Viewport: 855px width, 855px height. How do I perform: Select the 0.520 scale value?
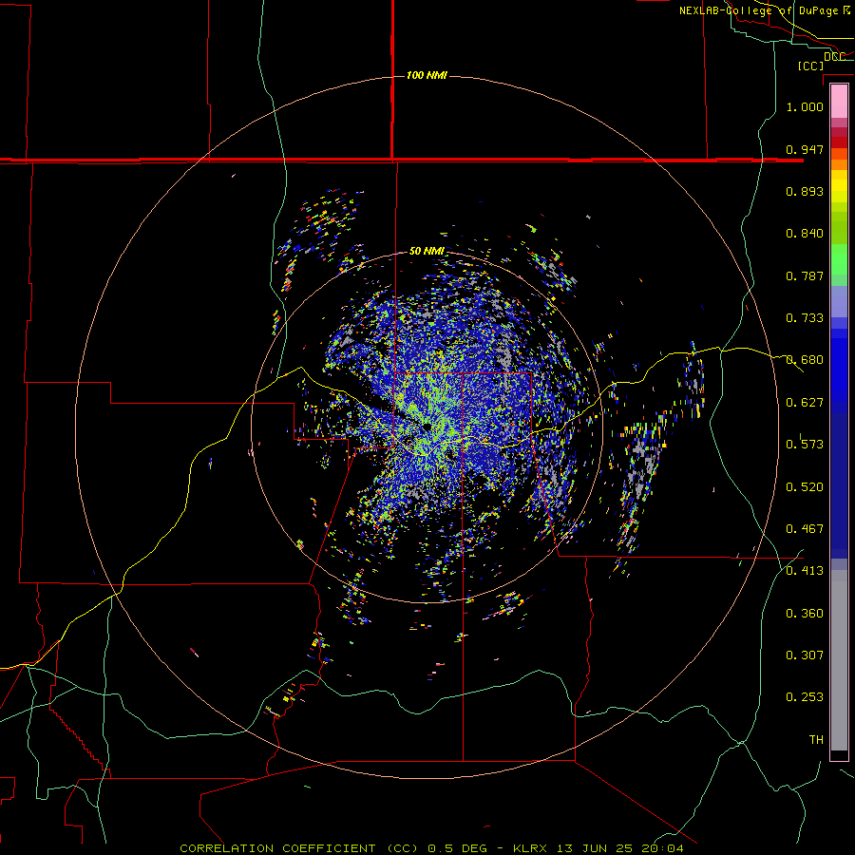coord(805,487)
